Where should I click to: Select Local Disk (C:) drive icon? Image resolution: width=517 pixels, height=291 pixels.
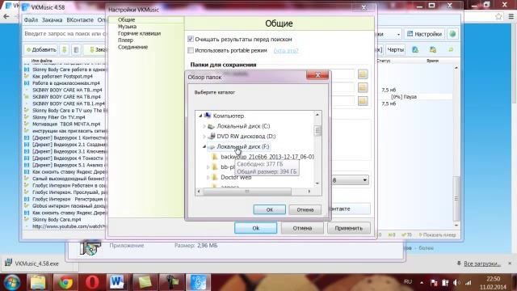tap(211, 126)
